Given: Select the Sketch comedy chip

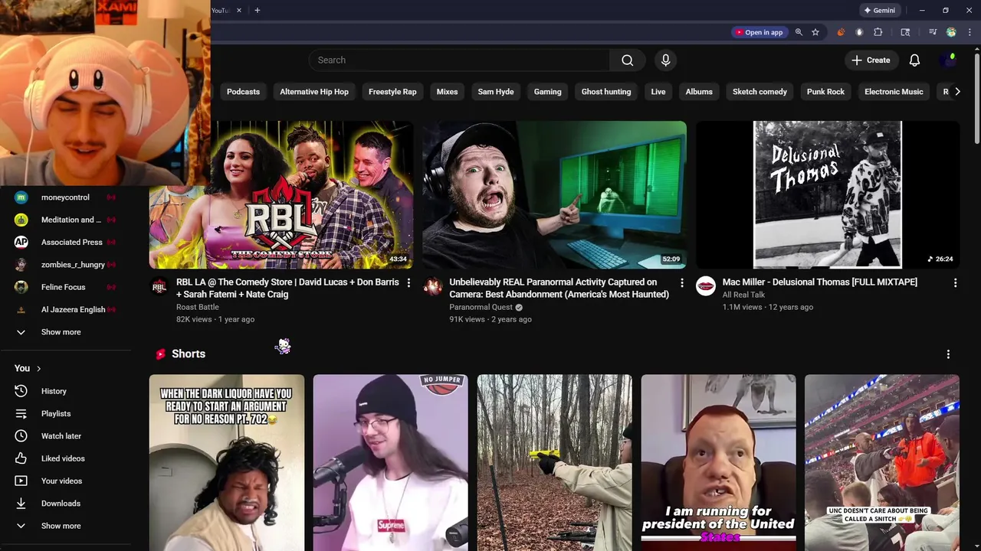Looking at the screenshot, I should pyautogui.click(x=760, y=92).
